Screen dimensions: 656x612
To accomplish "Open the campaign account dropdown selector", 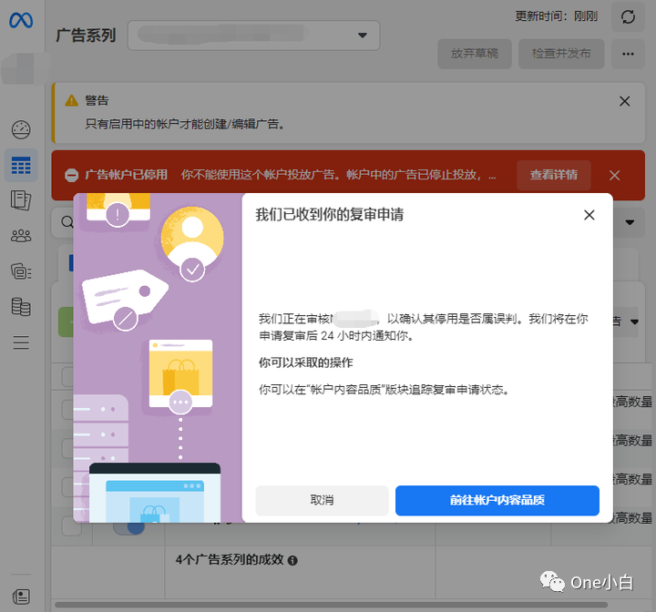I will click(253, 36).
